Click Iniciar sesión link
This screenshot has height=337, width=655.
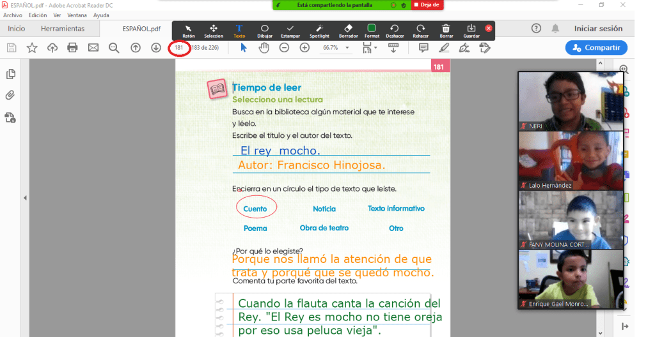[598, 29]
